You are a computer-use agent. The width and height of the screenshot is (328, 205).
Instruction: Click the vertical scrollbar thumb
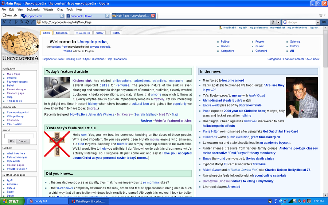(x=325, y=49)
